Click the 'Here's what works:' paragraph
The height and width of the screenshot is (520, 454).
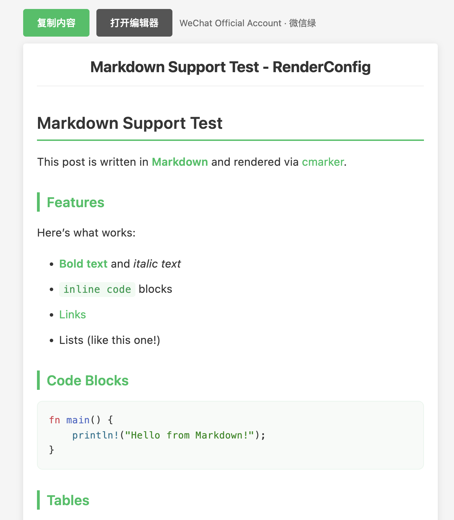(x=86, y=233)
